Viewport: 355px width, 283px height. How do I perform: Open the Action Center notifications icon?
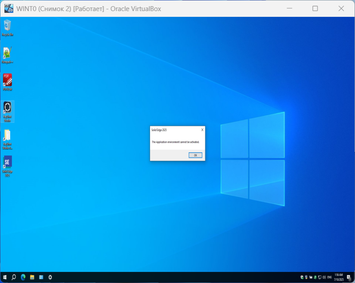(x=349, y=277)
